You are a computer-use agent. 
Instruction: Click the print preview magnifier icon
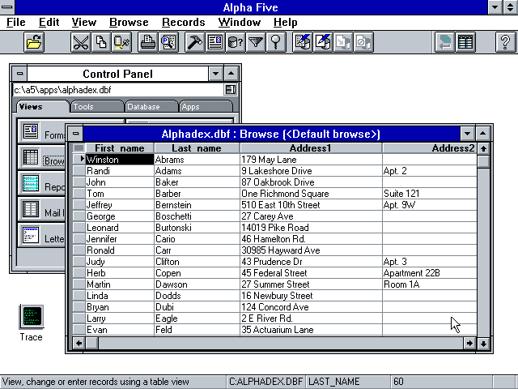click(168, 42)
